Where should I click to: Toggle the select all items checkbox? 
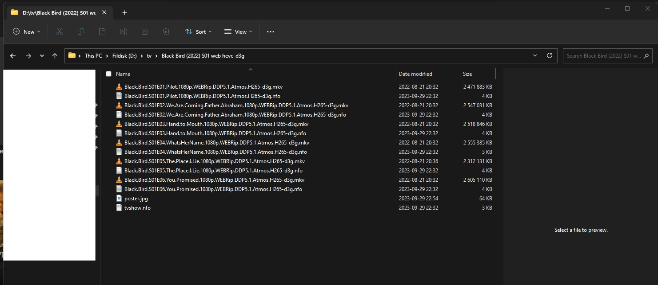pos(108,74)
